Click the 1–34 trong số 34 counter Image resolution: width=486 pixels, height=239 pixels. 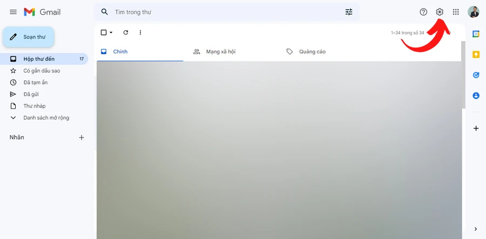(x=408, y=33)
